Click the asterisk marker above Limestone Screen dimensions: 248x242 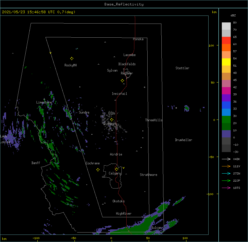pos(44,99)
